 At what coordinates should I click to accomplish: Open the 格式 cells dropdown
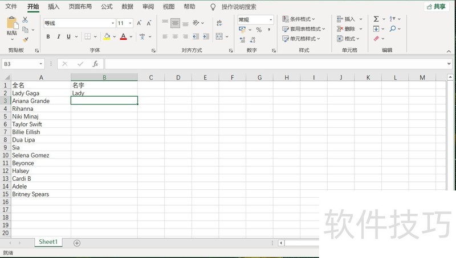coord(348,39)
